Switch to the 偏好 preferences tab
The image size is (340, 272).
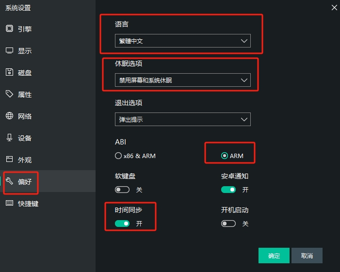click(24, 181)
